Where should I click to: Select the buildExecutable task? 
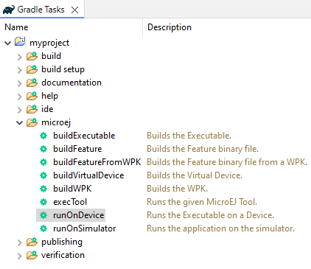tap(84, 136)
